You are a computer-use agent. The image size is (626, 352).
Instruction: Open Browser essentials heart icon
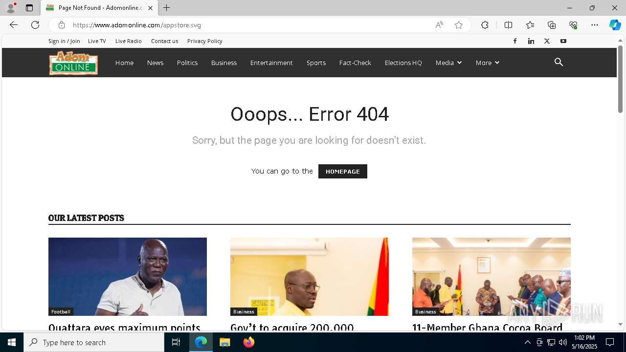click(573, 25)
